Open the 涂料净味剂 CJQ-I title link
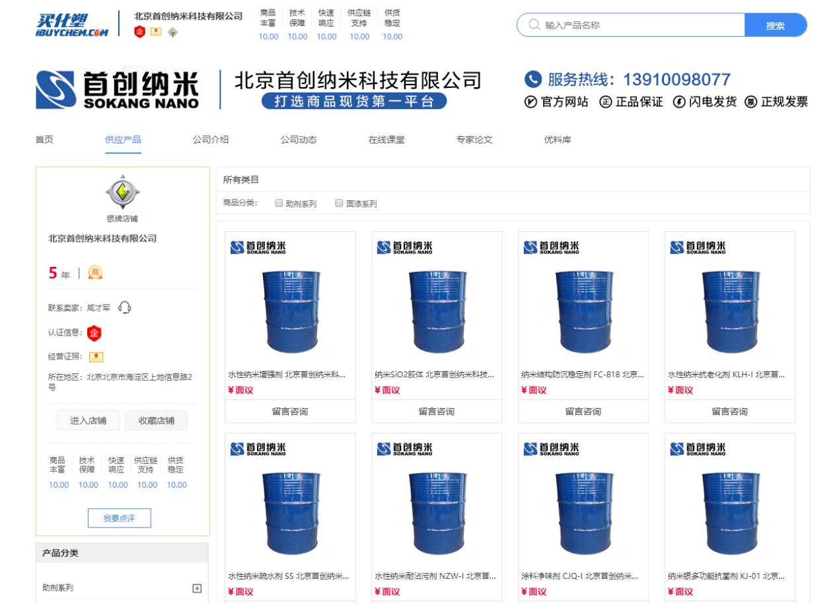Viewport: 837px width, 604px height. (580, 576)
